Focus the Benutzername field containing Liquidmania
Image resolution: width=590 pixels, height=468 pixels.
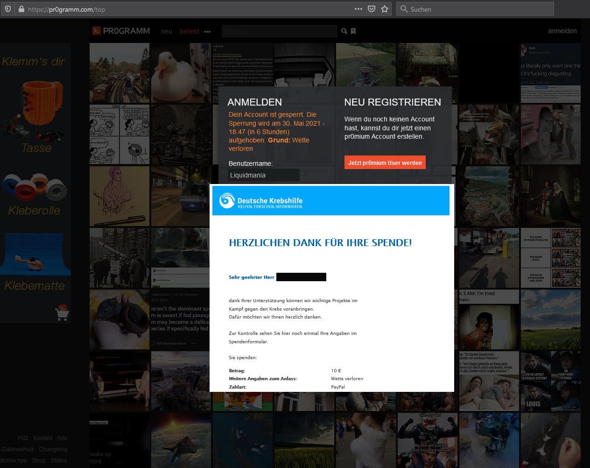(264, 175)
